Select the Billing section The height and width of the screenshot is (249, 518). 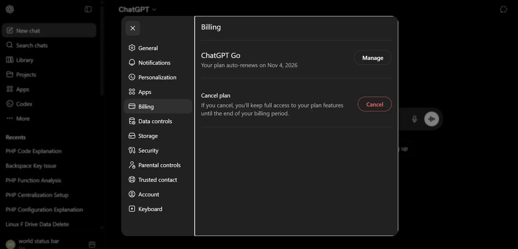[158, 106]
